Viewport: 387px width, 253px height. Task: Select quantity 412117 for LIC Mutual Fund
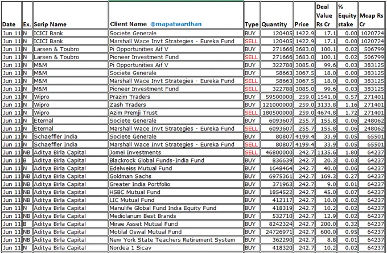pos(277,200)
